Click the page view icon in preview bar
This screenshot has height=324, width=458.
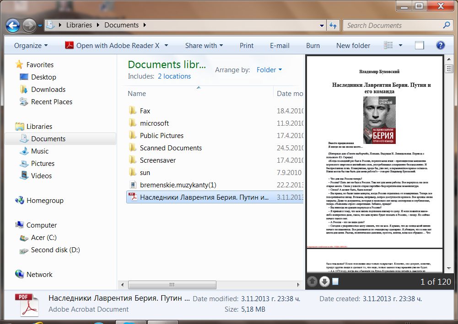click(x=335, y=281)
